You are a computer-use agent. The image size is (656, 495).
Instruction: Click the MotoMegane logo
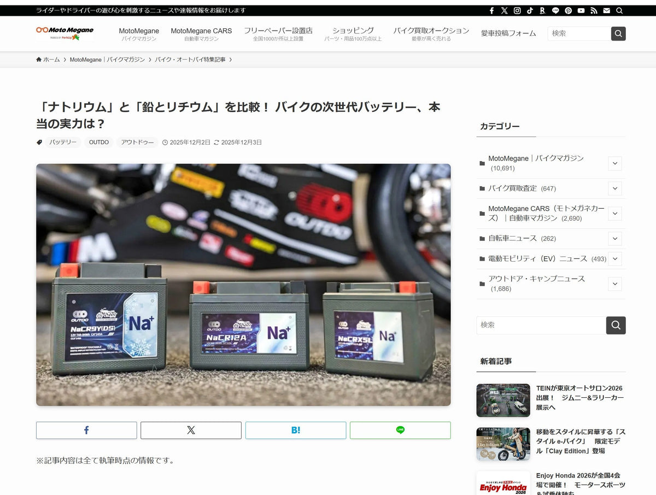point(65,33)
